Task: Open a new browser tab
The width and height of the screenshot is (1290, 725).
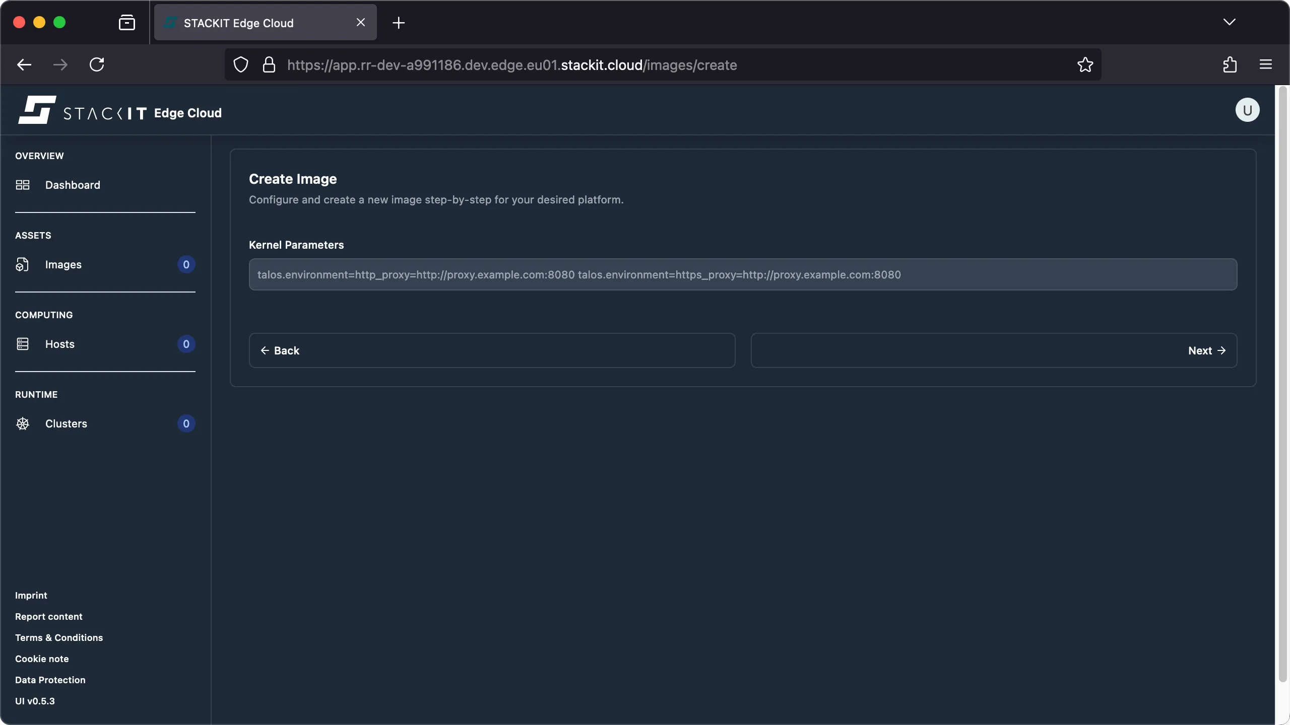Action: point(399,22)
